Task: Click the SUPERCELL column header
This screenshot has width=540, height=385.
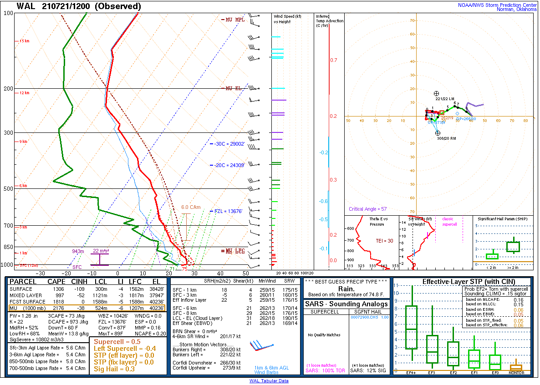Action: tap(325, 312)
